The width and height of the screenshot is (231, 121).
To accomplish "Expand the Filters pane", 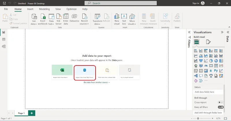I will coord(189,32).
